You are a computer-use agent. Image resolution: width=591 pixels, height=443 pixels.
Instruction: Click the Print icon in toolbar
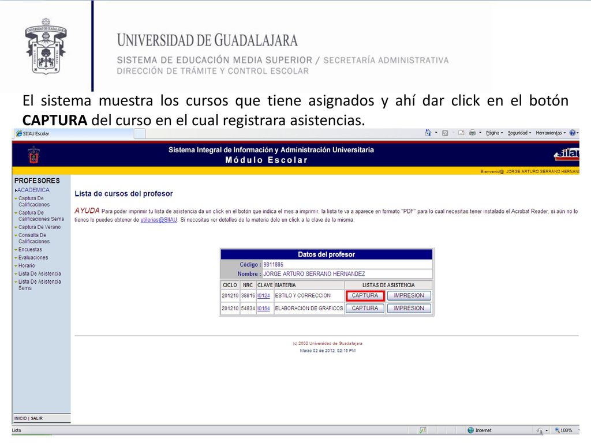tap(472, 133)
